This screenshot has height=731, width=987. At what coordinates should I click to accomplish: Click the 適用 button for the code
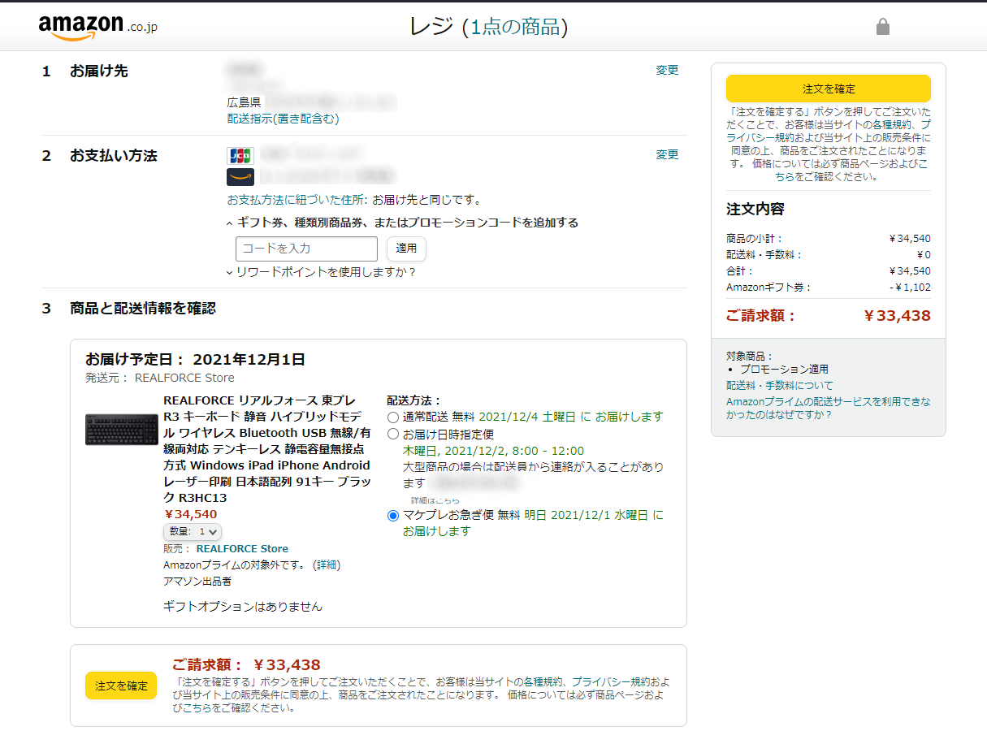(x=406, y=249)
